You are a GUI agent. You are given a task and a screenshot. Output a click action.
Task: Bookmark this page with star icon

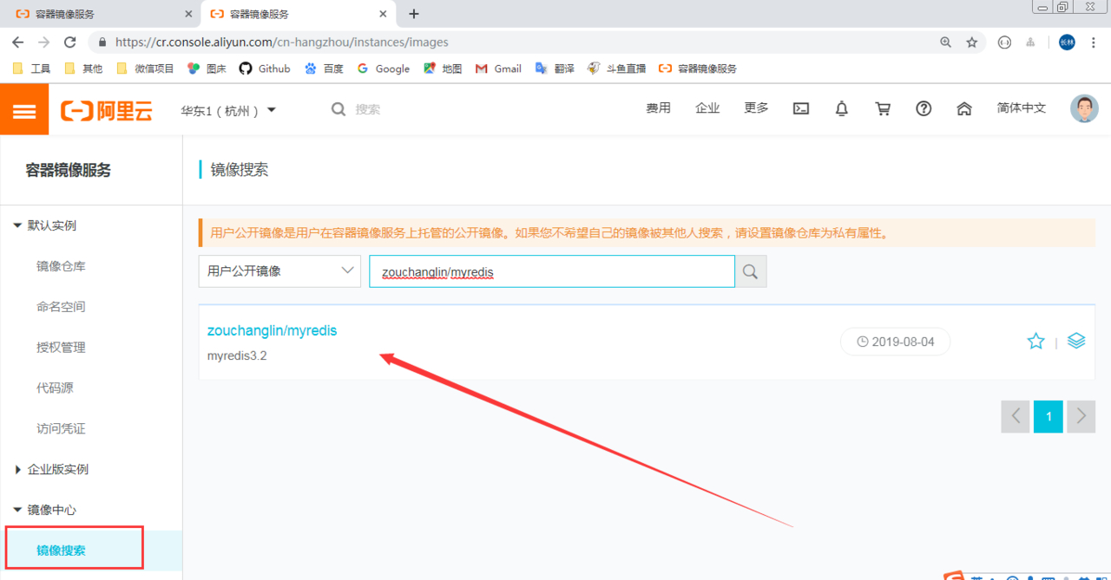972,42
